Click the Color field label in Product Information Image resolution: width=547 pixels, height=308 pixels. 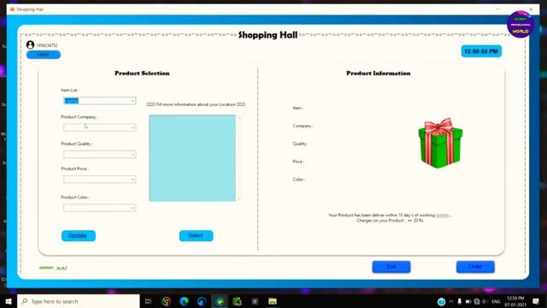click(299, 179)
